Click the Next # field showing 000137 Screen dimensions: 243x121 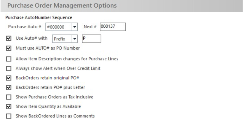pyautogui.click(x=113, y=27)
